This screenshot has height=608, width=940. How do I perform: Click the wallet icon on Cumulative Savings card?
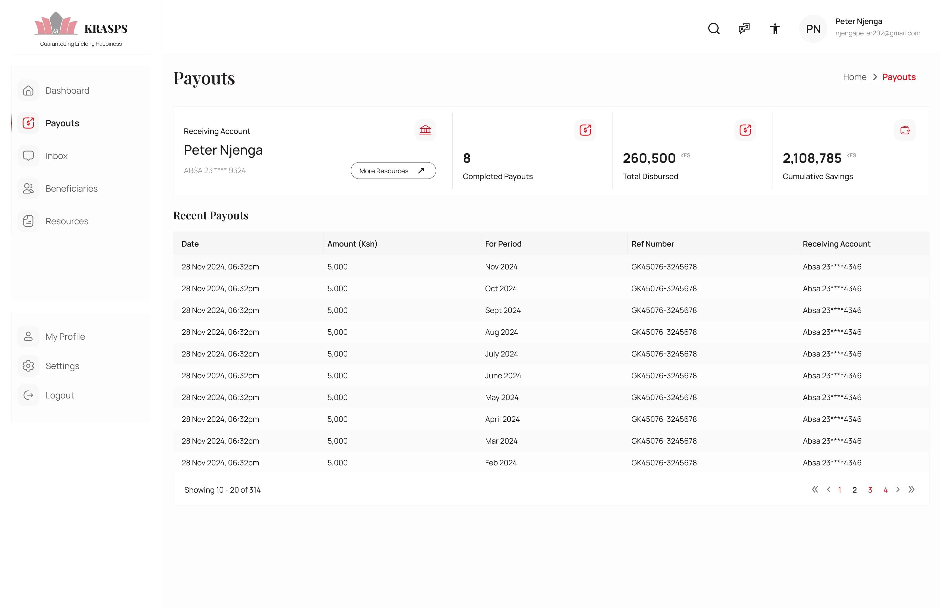(905, 130)
